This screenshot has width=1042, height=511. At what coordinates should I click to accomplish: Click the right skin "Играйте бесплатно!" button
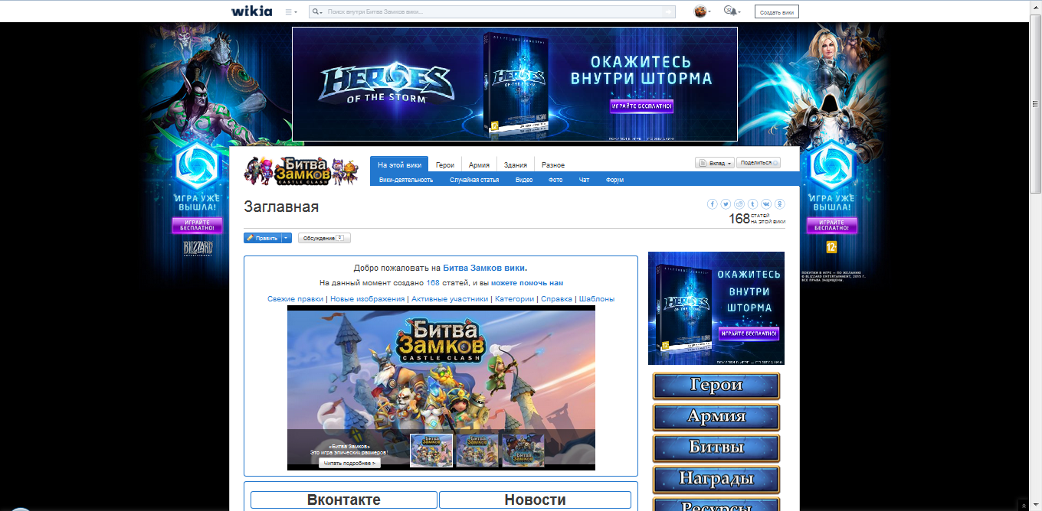click(832, 225)
